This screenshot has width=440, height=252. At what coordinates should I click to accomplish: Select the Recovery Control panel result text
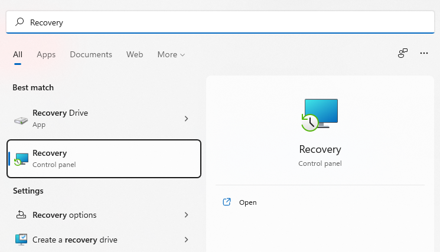(x=54, y=158)
